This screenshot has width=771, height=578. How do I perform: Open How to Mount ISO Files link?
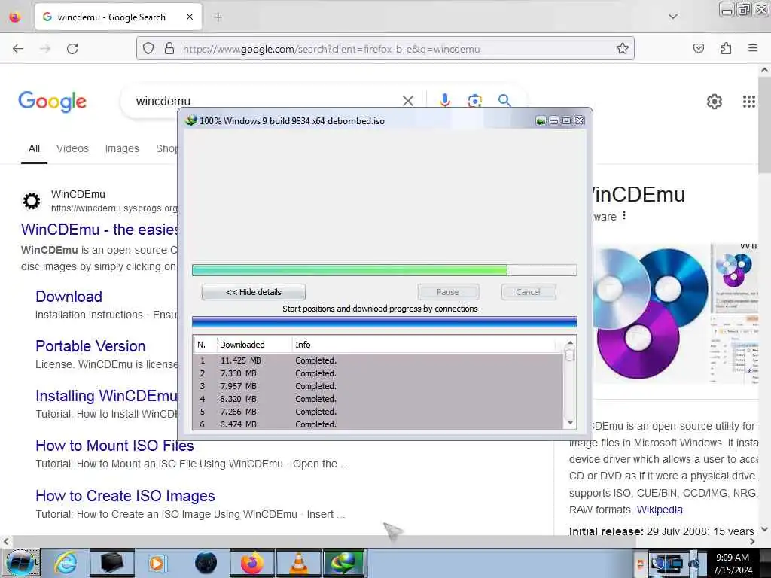tap(114, 446)
